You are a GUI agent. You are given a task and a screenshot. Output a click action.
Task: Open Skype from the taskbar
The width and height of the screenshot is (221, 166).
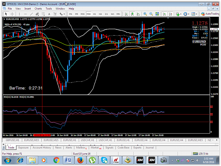(104, 160)
